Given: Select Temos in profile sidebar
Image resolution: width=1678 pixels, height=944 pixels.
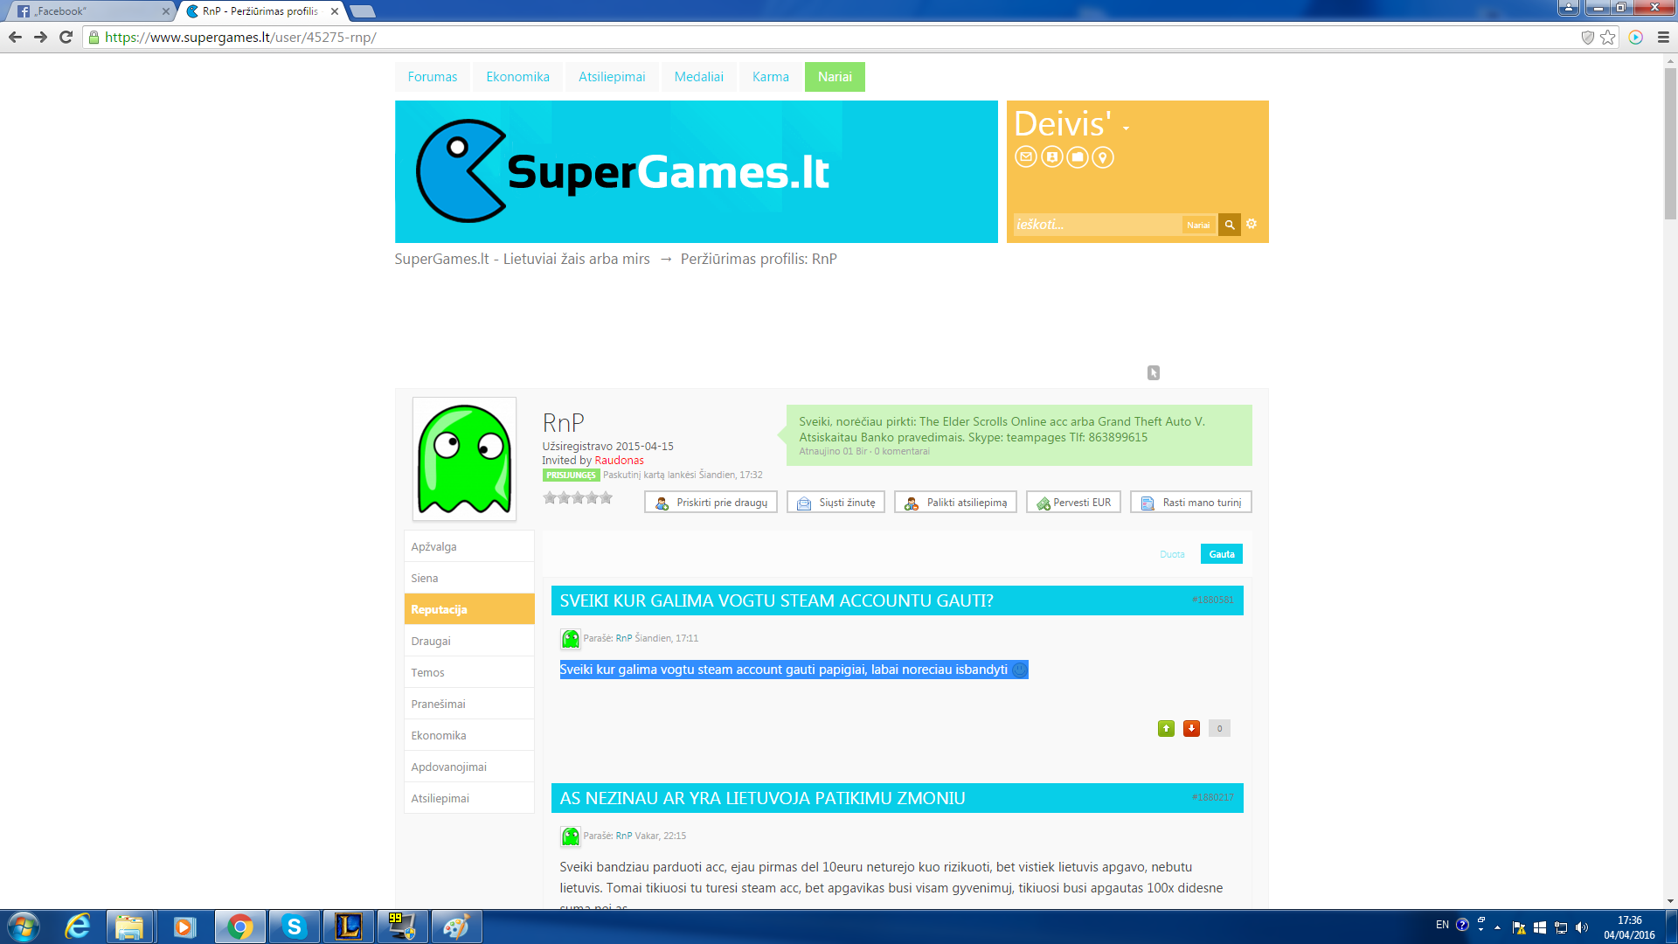Looking at the screenshot, I should 469,672.
